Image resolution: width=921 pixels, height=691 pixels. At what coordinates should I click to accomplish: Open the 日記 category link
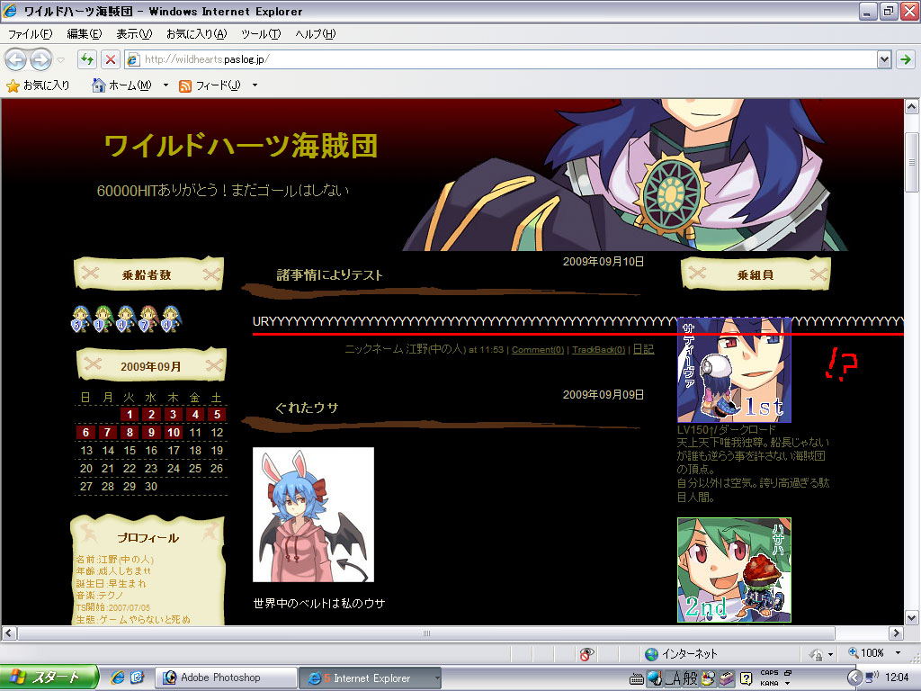(x=643, y=349)
